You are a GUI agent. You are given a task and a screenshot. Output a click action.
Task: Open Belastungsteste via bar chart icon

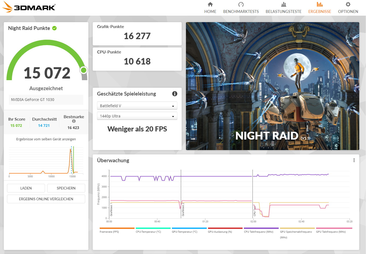point(283,4)
